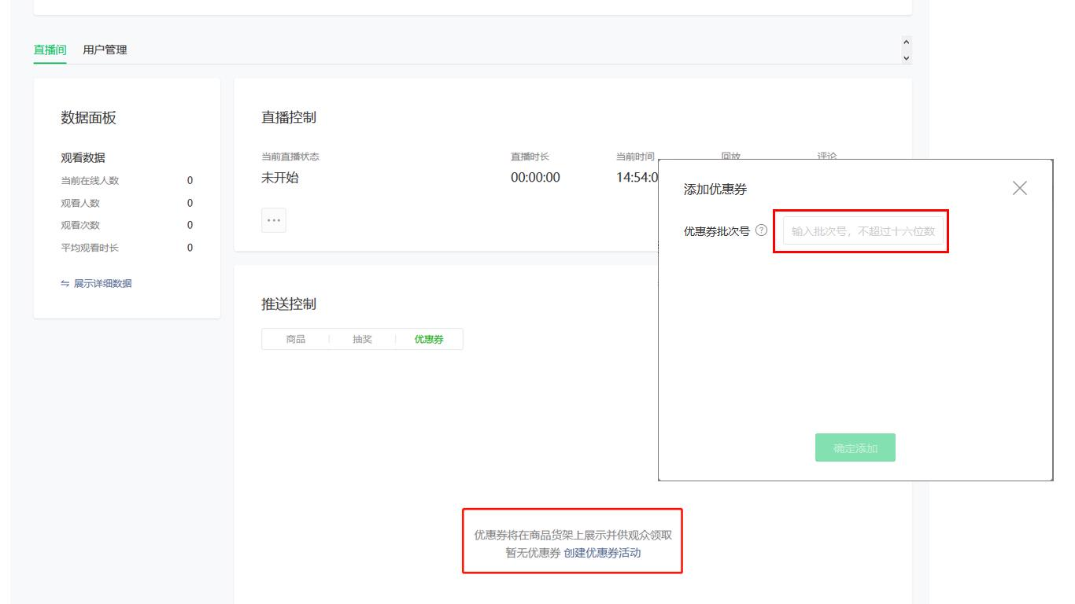
Task: Click the 确定添加 button
Action: pos(855,447)
